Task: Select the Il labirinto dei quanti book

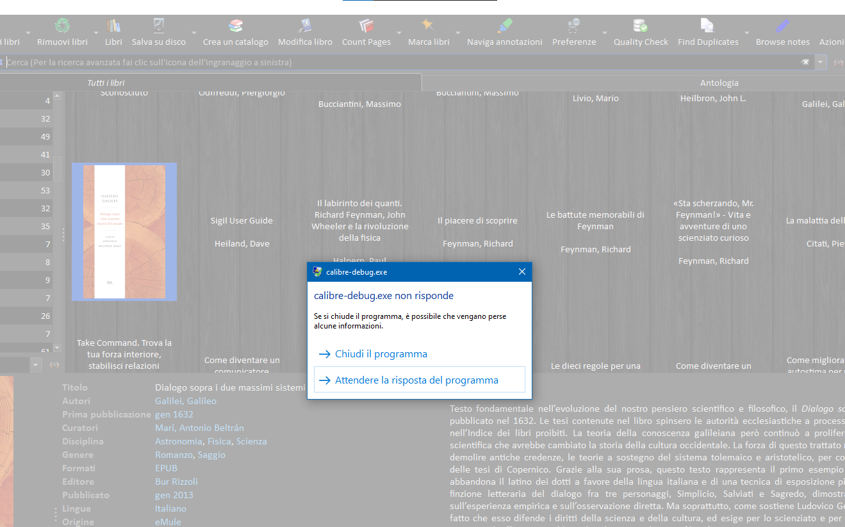Action: (x=360, y=220)
